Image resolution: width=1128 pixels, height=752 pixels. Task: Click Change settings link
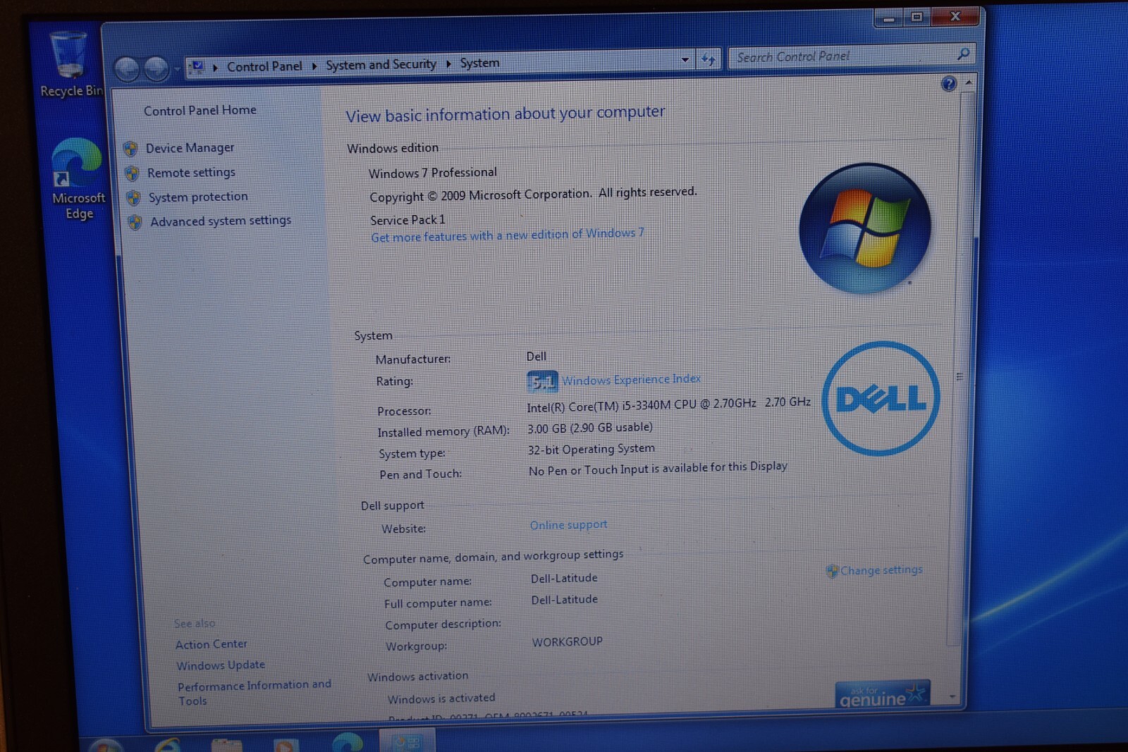click(x=881, y=570)
